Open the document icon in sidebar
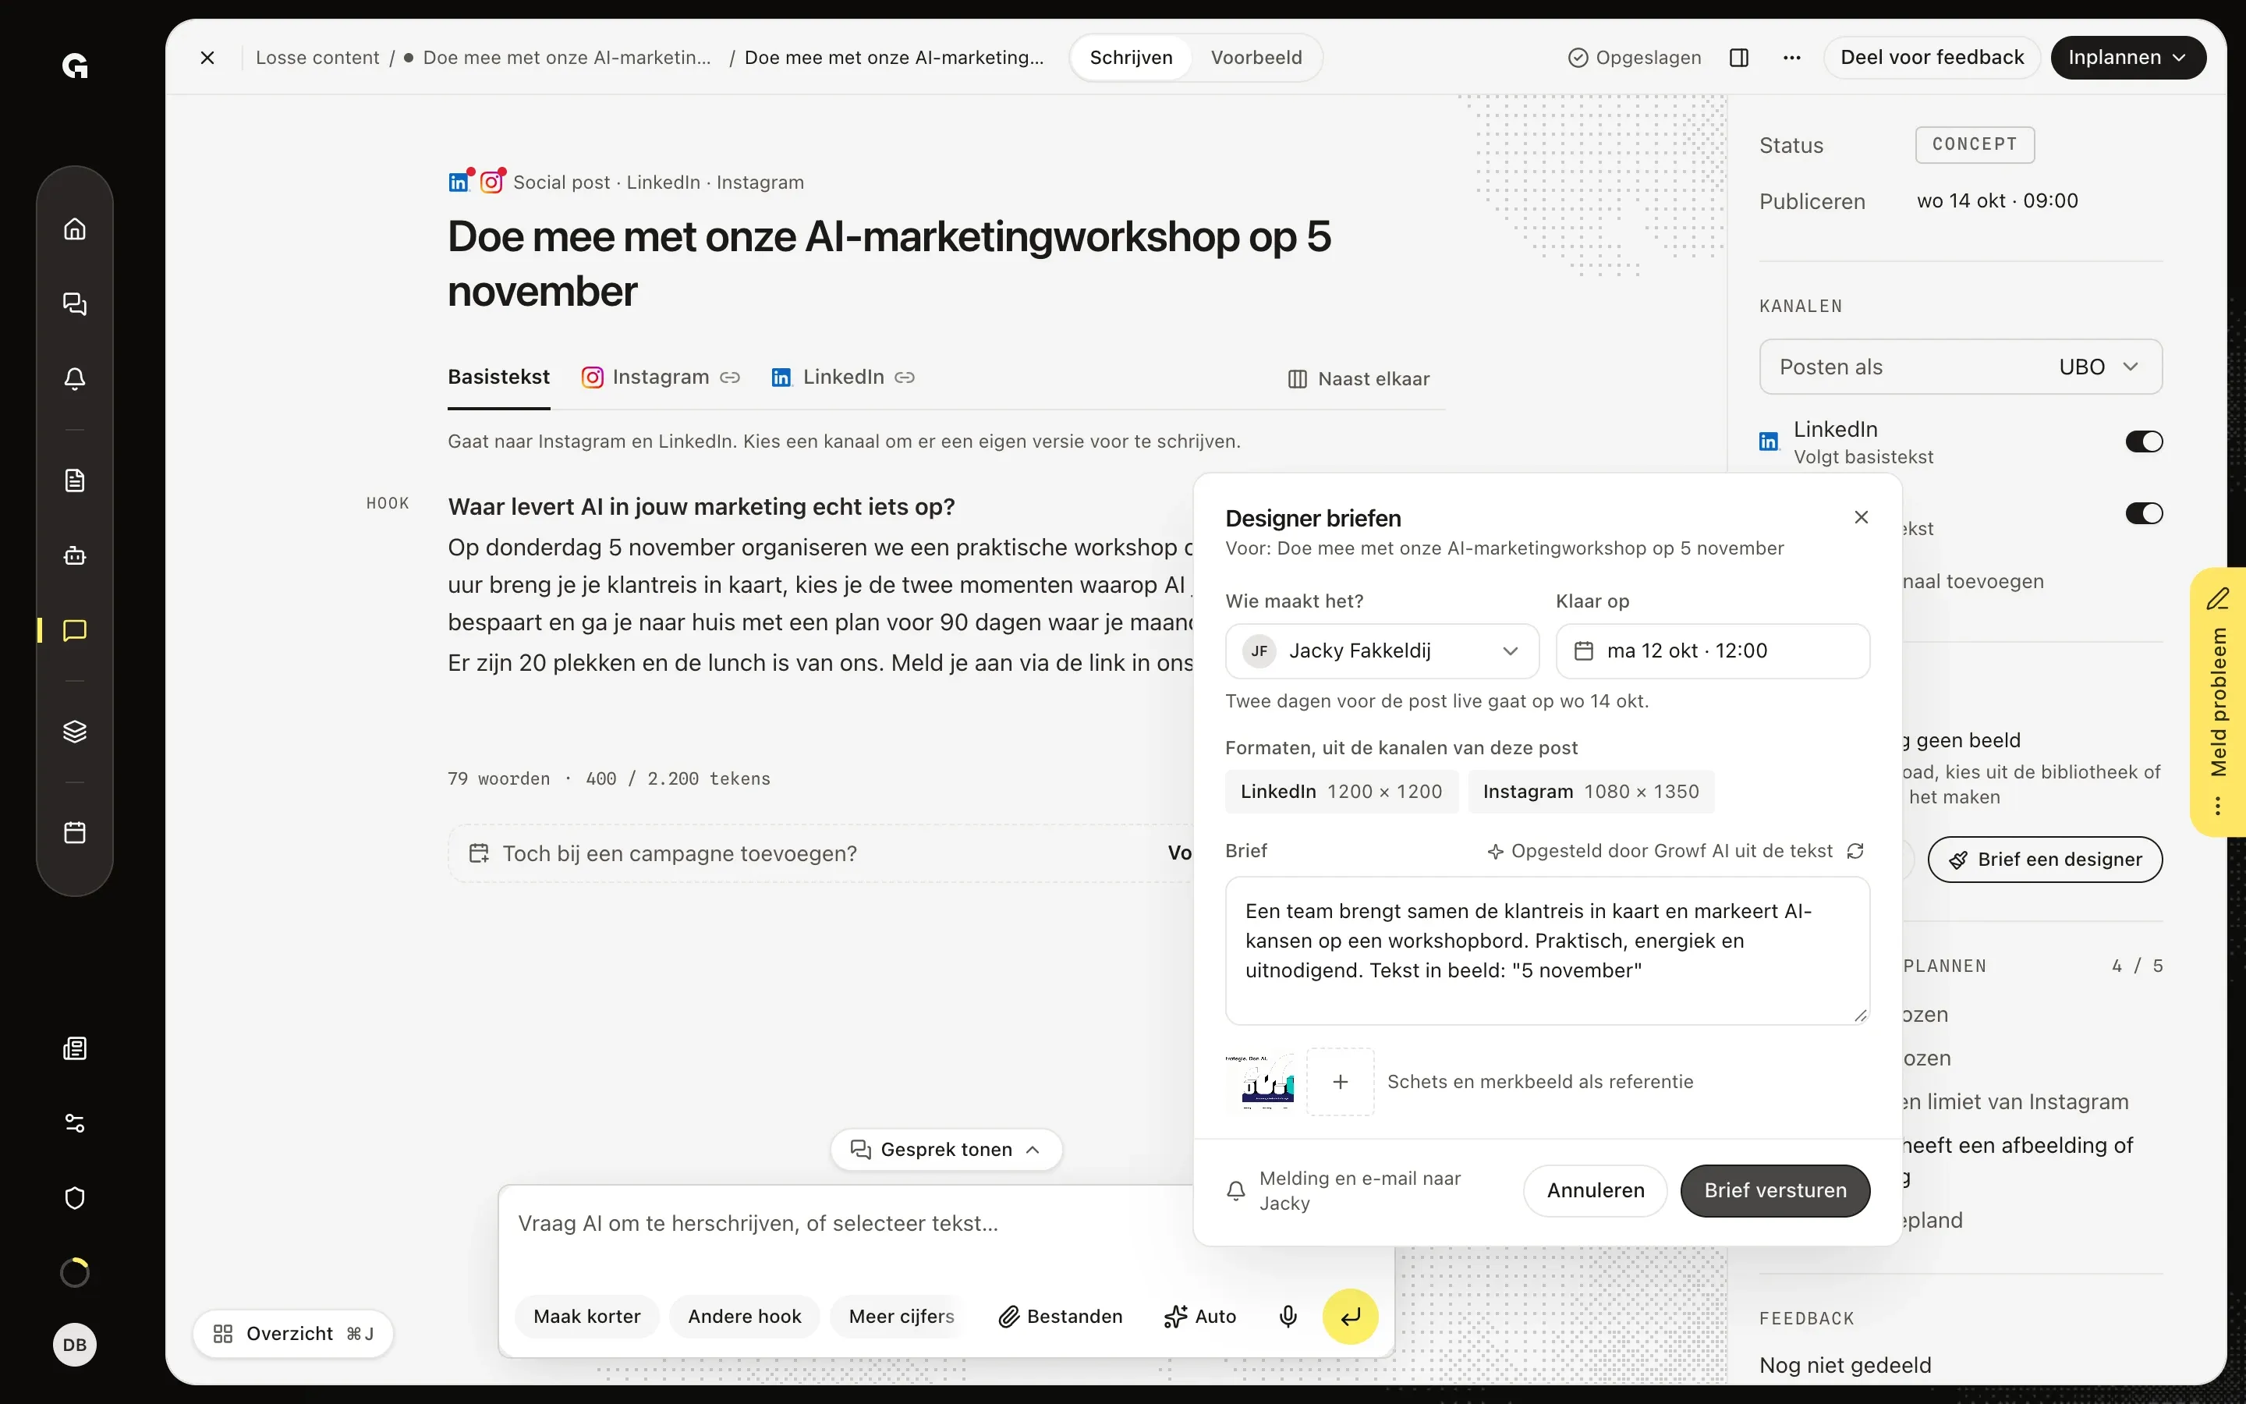 pyautogui.click(x=74, y=480)
